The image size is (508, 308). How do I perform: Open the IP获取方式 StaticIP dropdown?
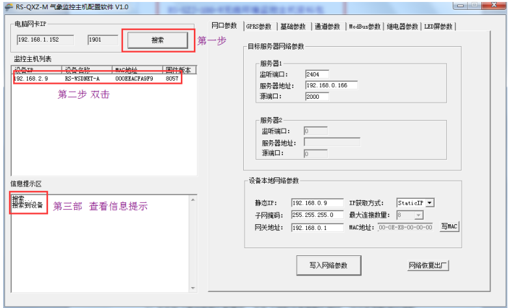[x=429, y=203]
